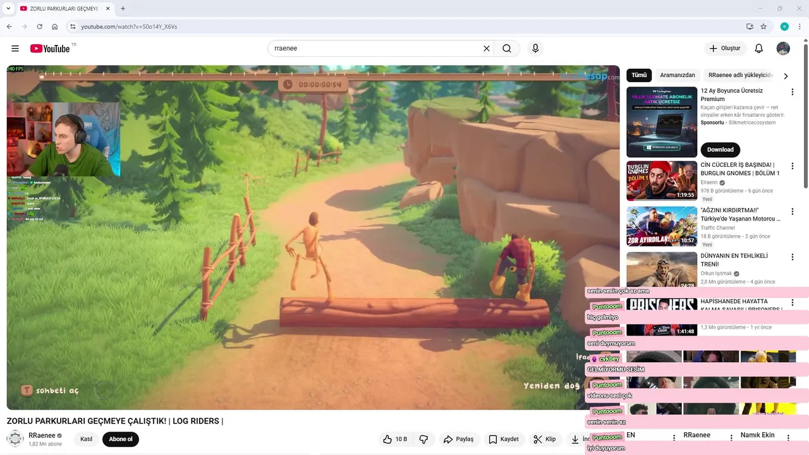Viewport: 809px width, 455px height.
Task: Open the account avatar menu
Action: [x=783, y=49]
